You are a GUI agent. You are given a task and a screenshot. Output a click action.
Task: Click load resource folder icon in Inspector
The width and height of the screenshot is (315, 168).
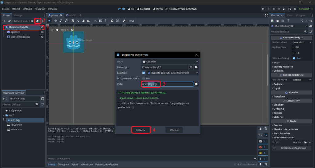pos(277,21)
